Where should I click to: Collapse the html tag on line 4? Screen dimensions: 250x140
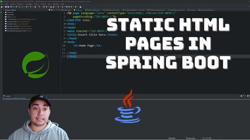[x=66, y=24]
